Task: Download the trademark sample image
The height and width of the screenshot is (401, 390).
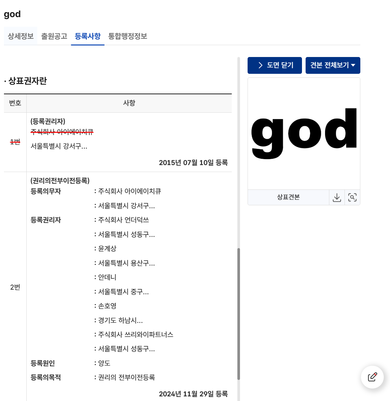Action: 337,198
